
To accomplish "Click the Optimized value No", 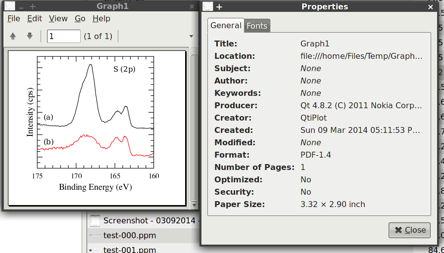I will (306, 180).
